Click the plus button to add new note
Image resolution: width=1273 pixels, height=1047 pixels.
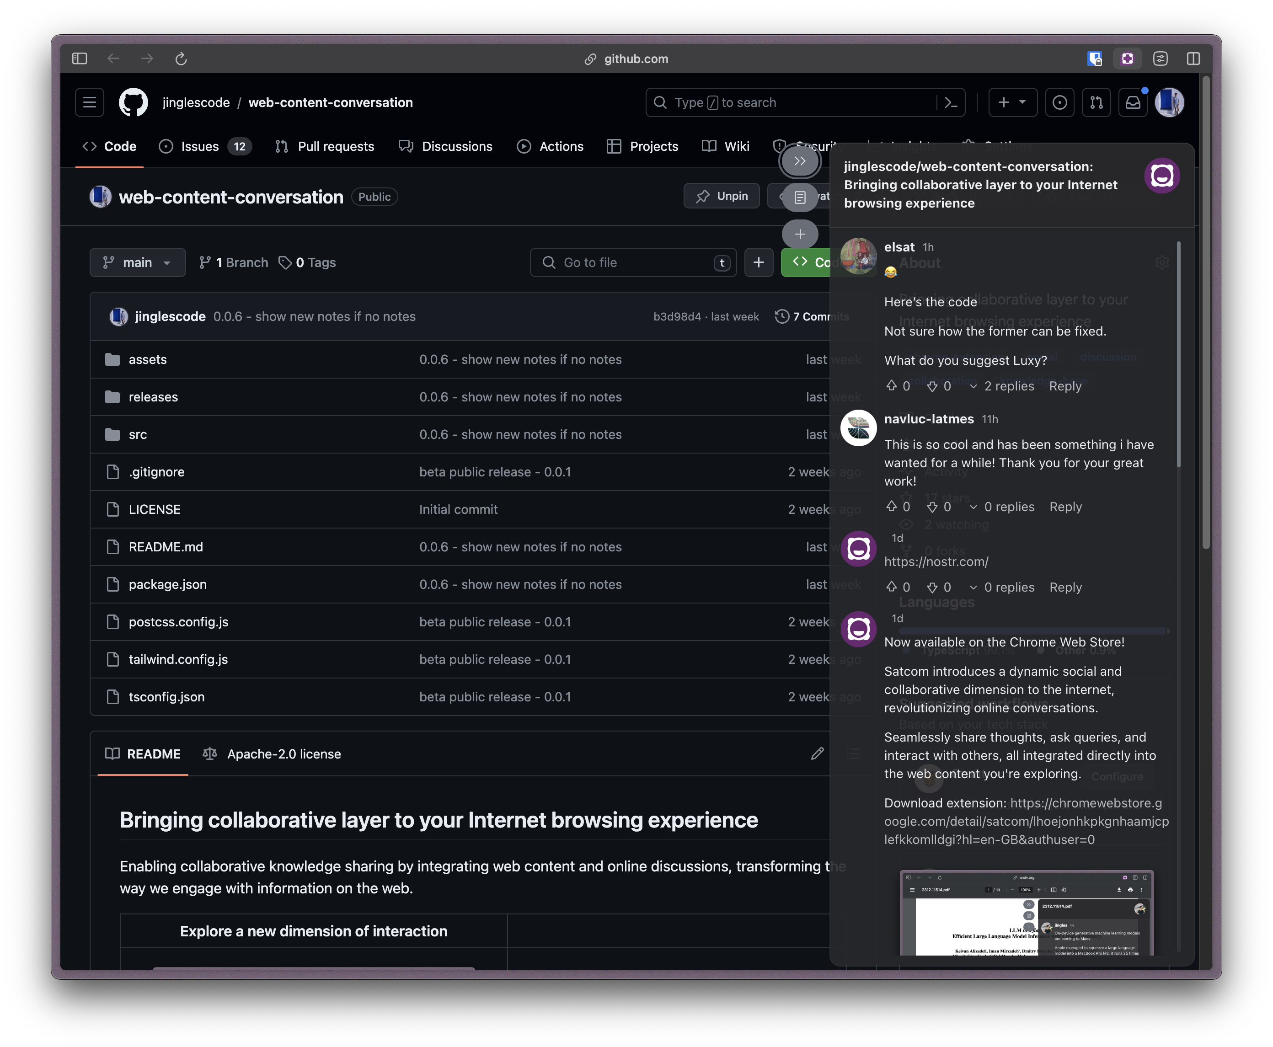click(800, 234)
